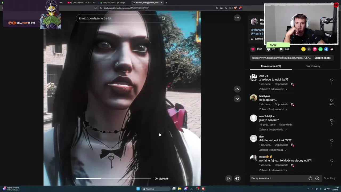Open Martynka's profile avatar

tap(254, 98)
